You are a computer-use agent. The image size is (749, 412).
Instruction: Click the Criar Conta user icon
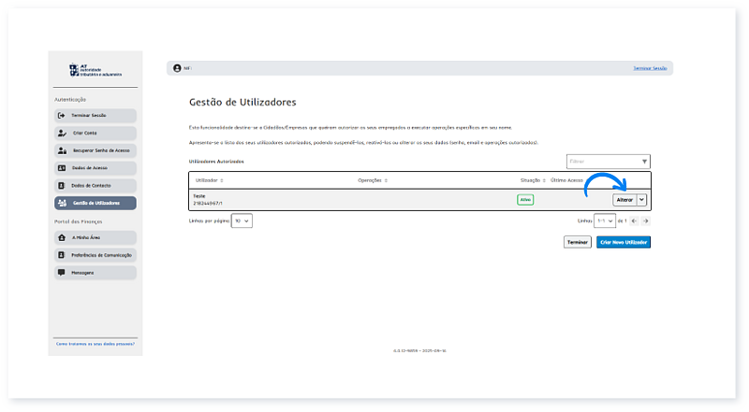click(62, 134)
